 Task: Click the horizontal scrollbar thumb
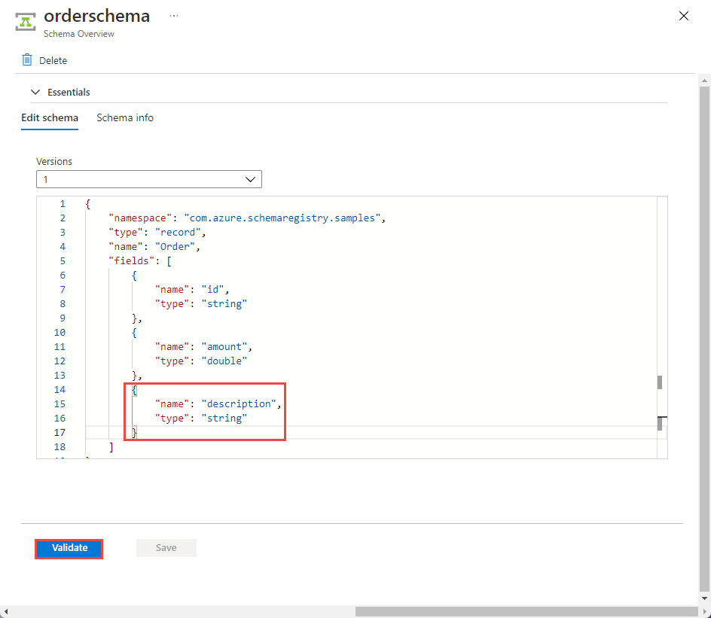pos(527,611)
